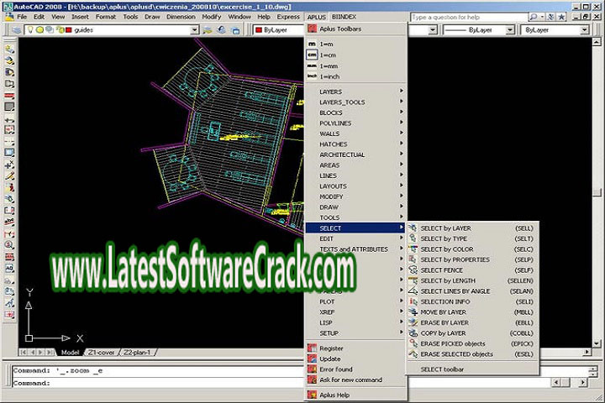Open the Aplus Toolbars menu item
This screenshot has width=605, height=403.
click(355, 29)
